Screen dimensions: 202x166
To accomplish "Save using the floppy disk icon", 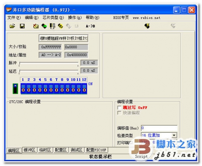I will click(x=22, y=26).
